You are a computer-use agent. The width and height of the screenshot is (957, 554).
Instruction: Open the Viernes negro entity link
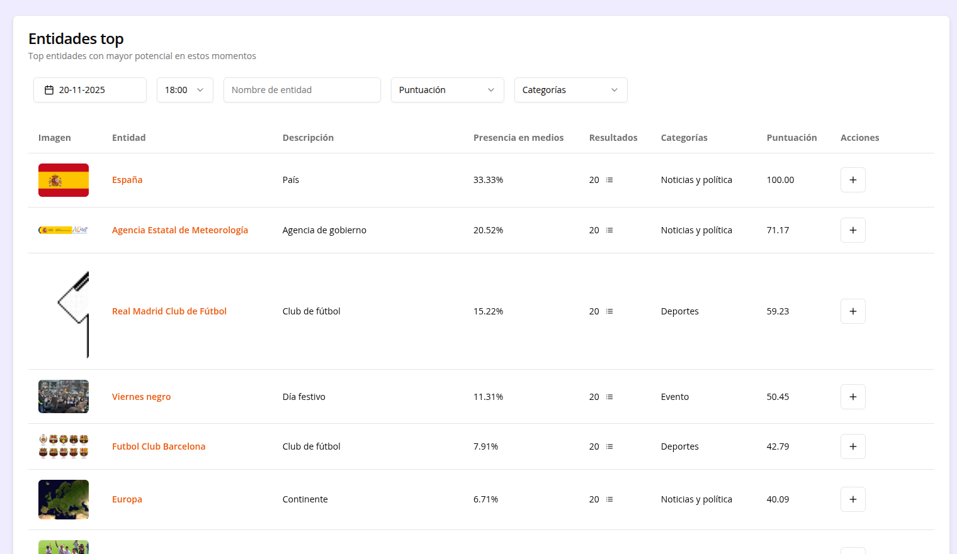[141, 397]
